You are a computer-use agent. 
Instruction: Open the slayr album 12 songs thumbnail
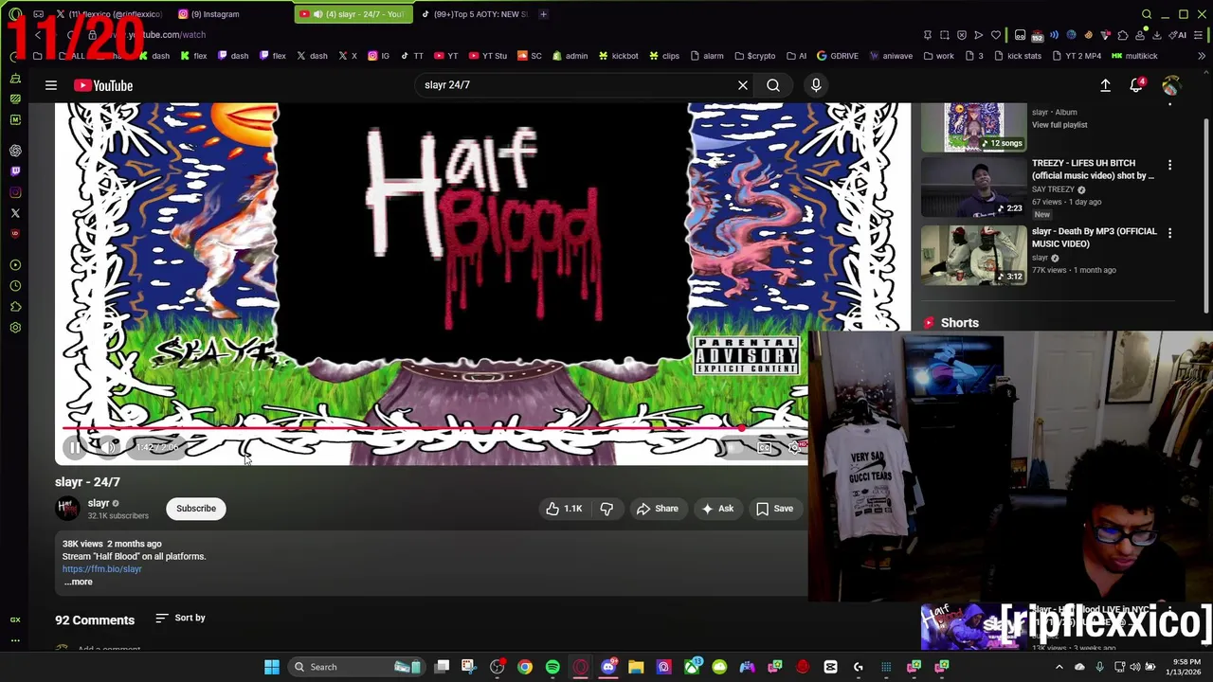click(x=973, y=128)
